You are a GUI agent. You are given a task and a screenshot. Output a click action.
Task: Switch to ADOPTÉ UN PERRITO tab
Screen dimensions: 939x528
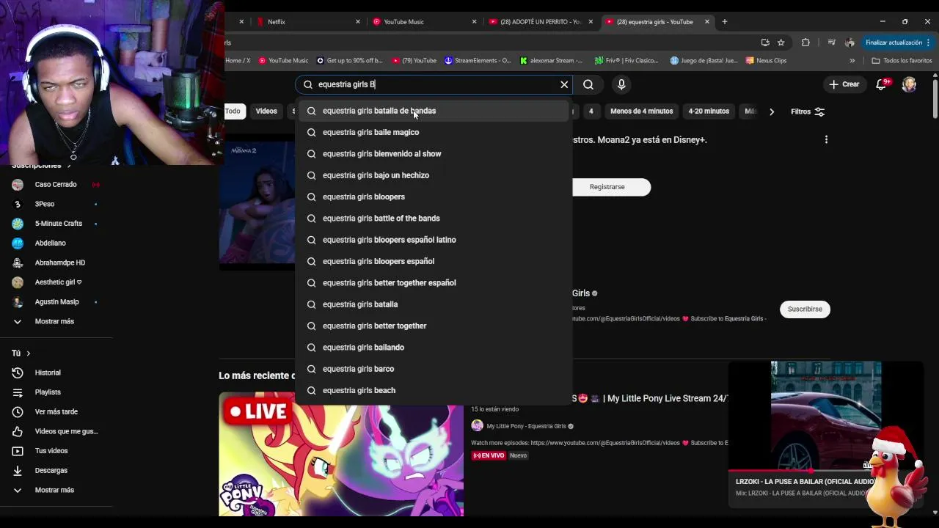pos(539,22)
